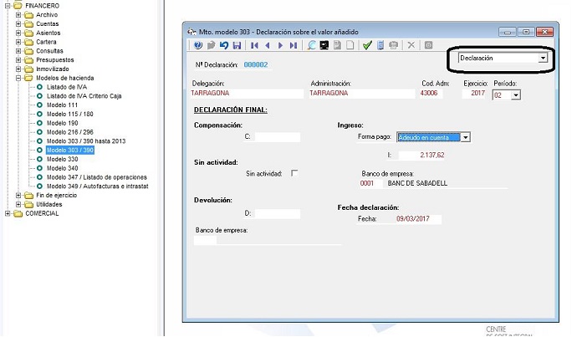Go to first record
The height and width of the screenshot is (337, 572).
point(254,45)
